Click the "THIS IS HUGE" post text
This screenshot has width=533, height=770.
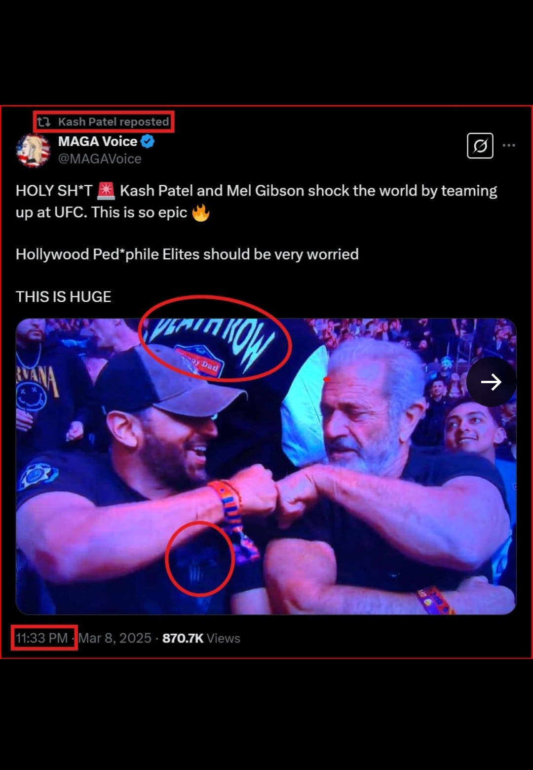coord(64,296)
